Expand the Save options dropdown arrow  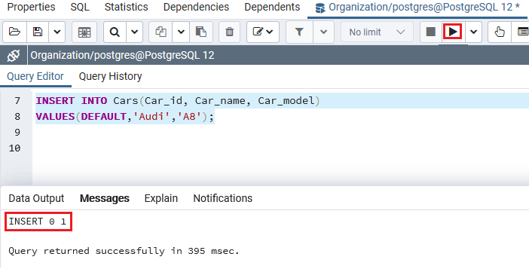click(57, 32)
